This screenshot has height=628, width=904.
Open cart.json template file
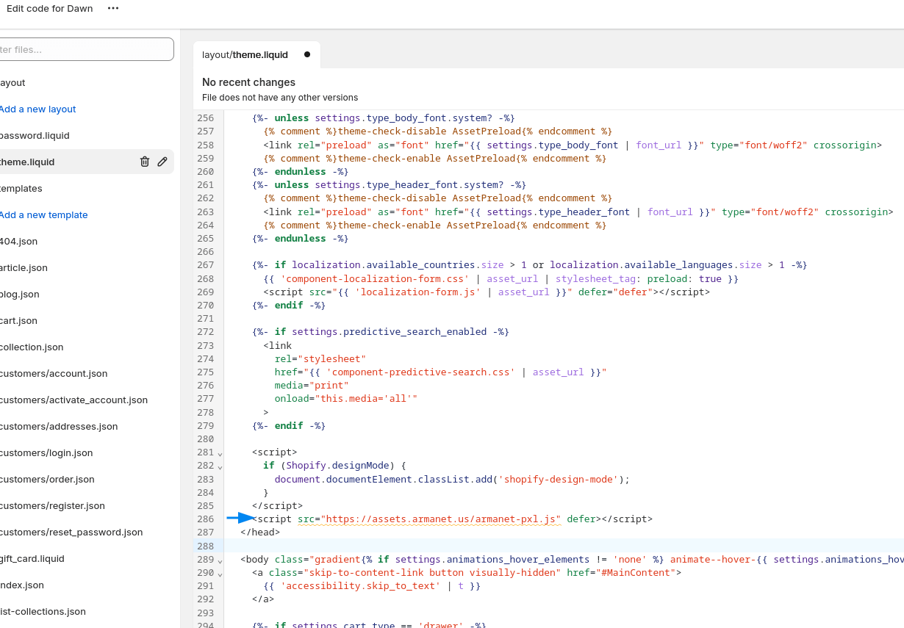19,320
